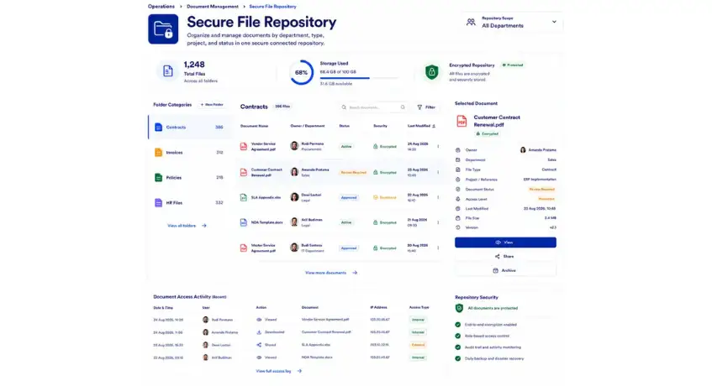Click Rudi Permana's avatar in Contracts table
The image size is (712, 386).
coord(294,146)
